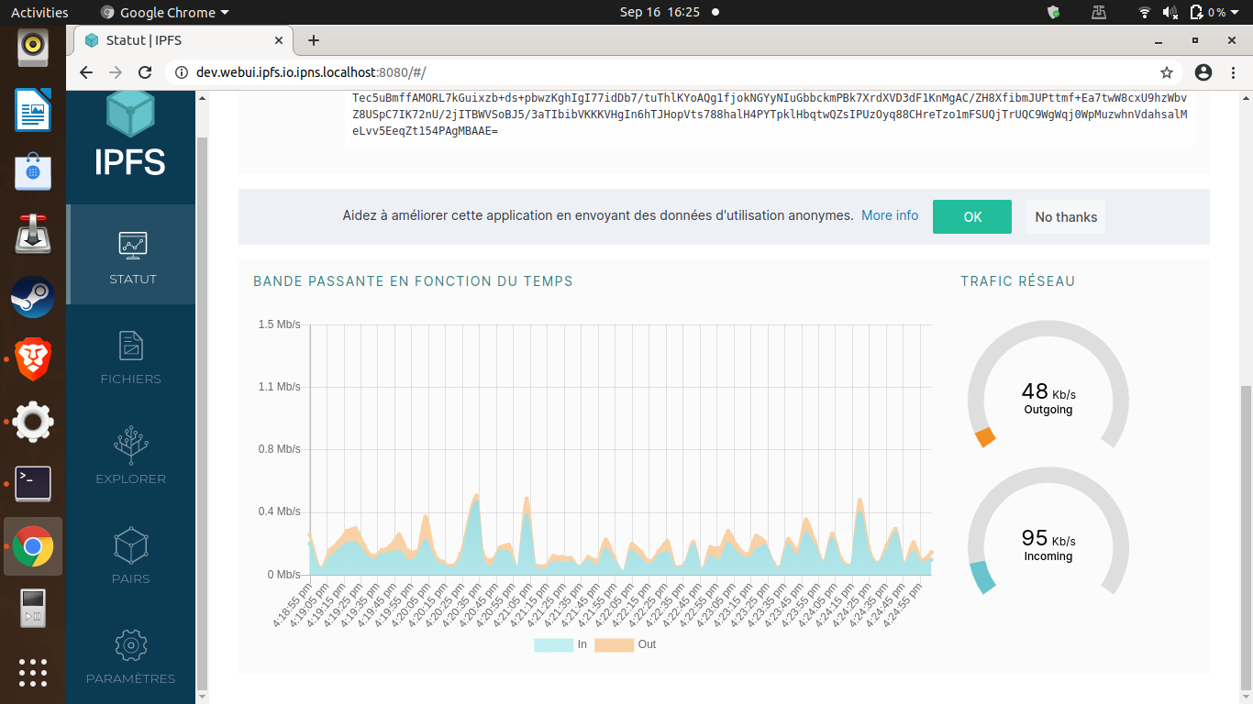Select the Statut | IPFS tab
Screen dimensions: 1253x704
pos(183,40)
